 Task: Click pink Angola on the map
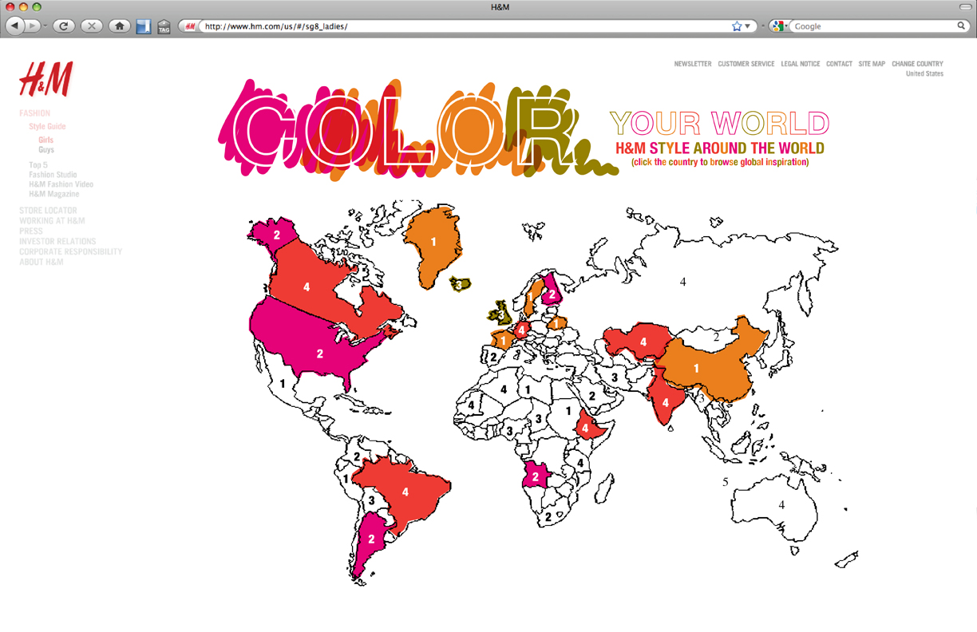536,477
